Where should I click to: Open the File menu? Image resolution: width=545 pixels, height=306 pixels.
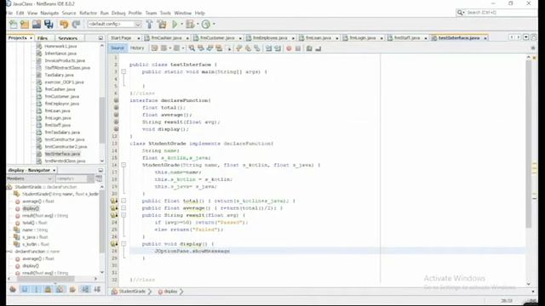pyautogui.click(x=9, y=13)
